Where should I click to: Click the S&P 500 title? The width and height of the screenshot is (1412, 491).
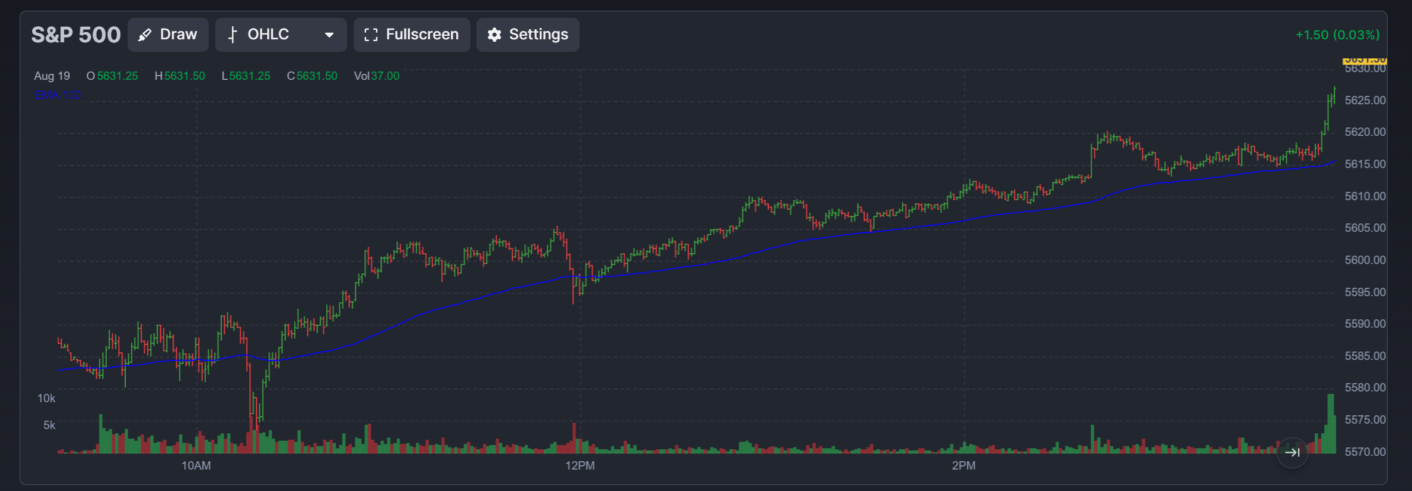(76, 35)
